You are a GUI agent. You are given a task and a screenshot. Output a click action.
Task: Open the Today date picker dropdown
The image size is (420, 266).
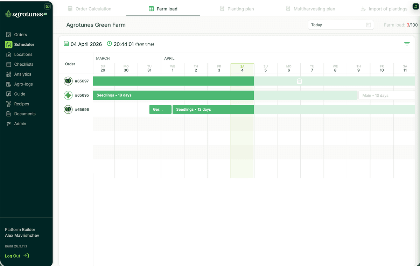point(336,25)
